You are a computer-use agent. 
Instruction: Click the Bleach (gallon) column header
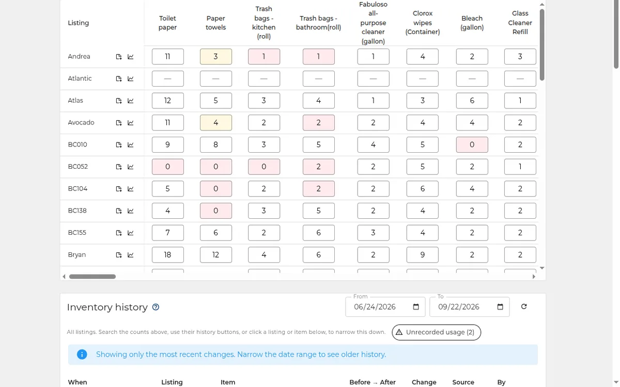tap(472, 23)
